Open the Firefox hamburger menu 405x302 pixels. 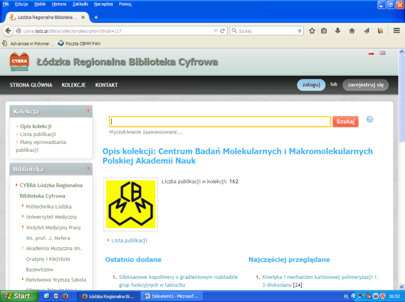pos(397,31)
